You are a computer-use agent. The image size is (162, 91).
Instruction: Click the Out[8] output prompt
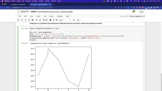pyautogui.click(x=25, y=43)
